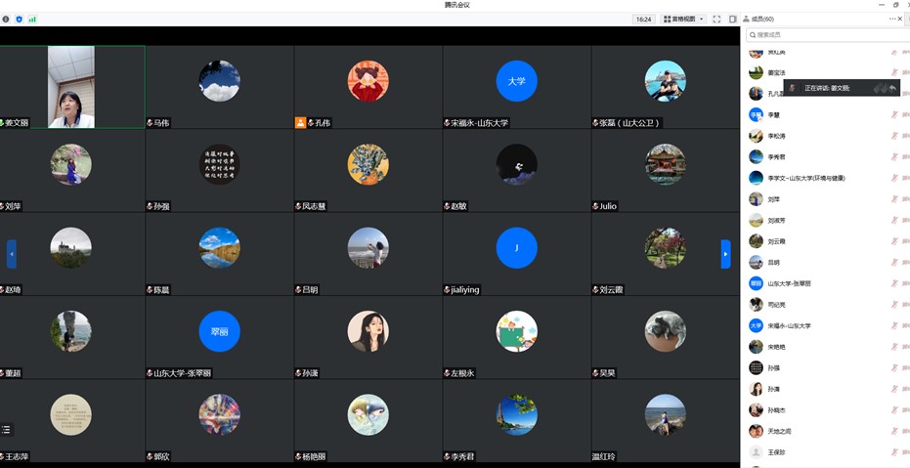Toggle microphone icon for 吕明 in member list
Screen dimensions: 910x468
click(893, 263)
